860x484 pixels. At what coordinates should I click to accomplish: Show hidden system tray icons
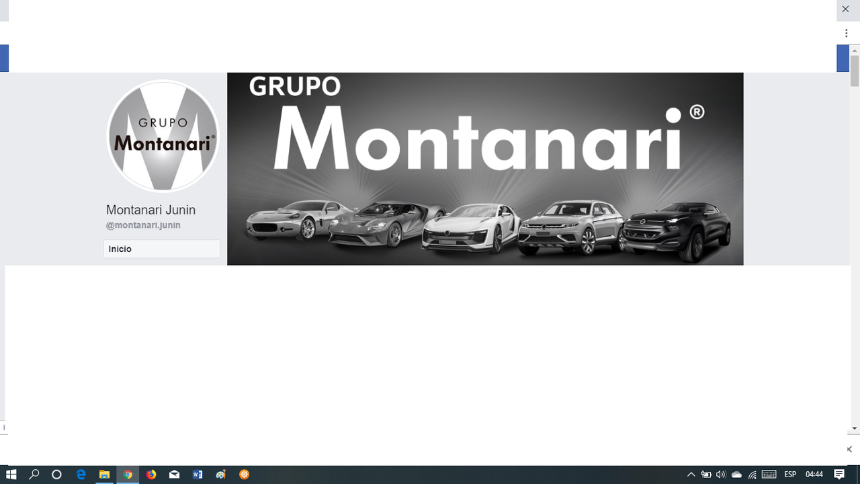(x=691, y=475)
